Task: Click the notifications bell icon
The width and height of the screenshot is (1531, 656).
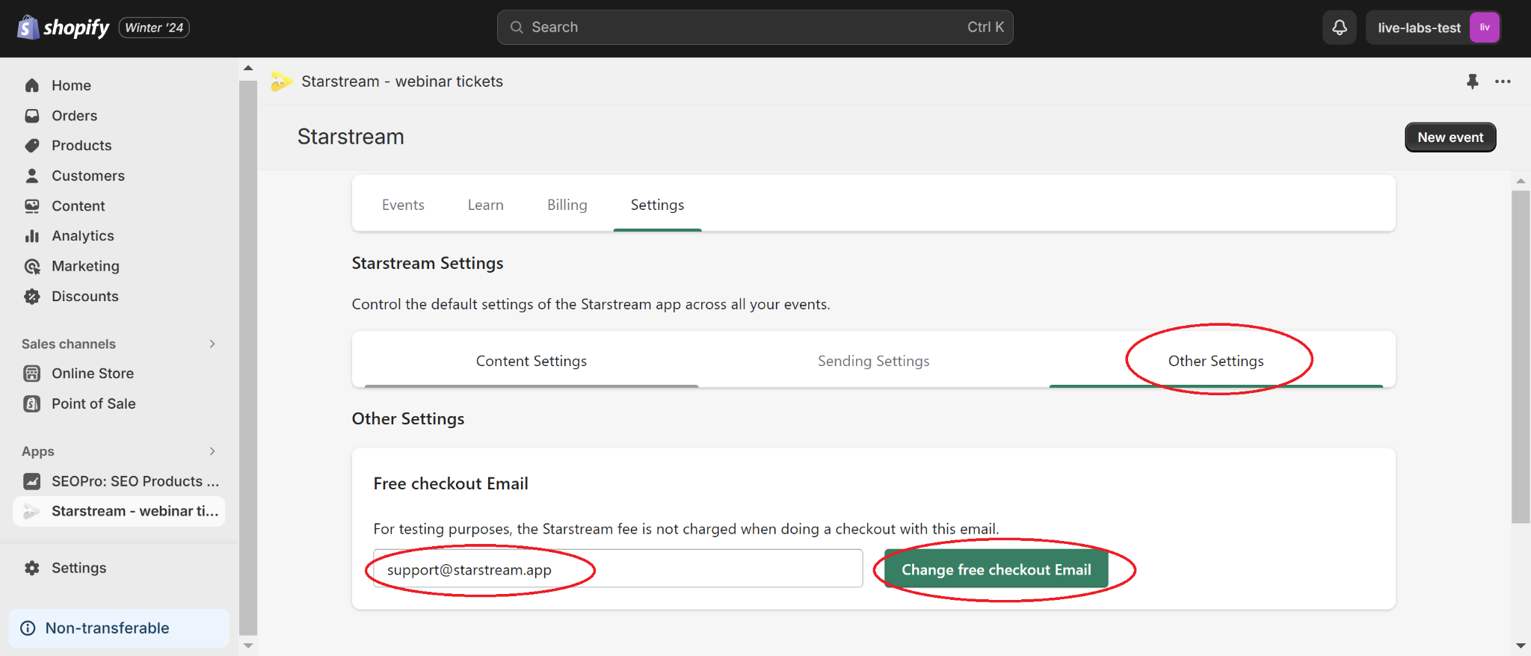Action: coord(1339,28)
